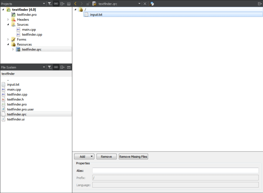Viewport: 263px width, 193px height.
Task: Select textfinder.ui in File System list
Action: click(x=16, y=119)
